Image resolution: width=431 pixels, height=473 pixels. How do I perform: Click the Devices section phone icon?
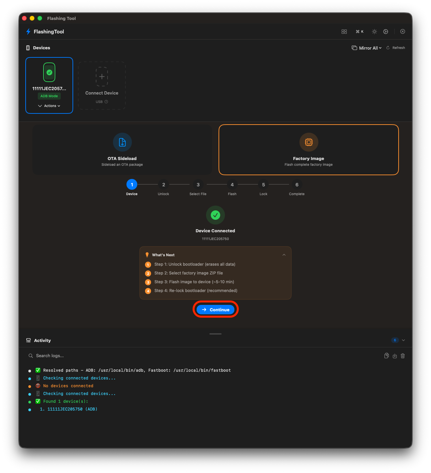point(28,48)
